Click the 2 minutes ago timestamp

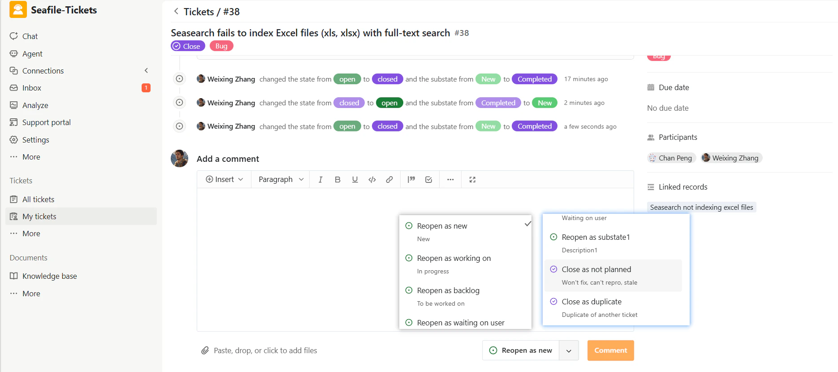point(584,103)
